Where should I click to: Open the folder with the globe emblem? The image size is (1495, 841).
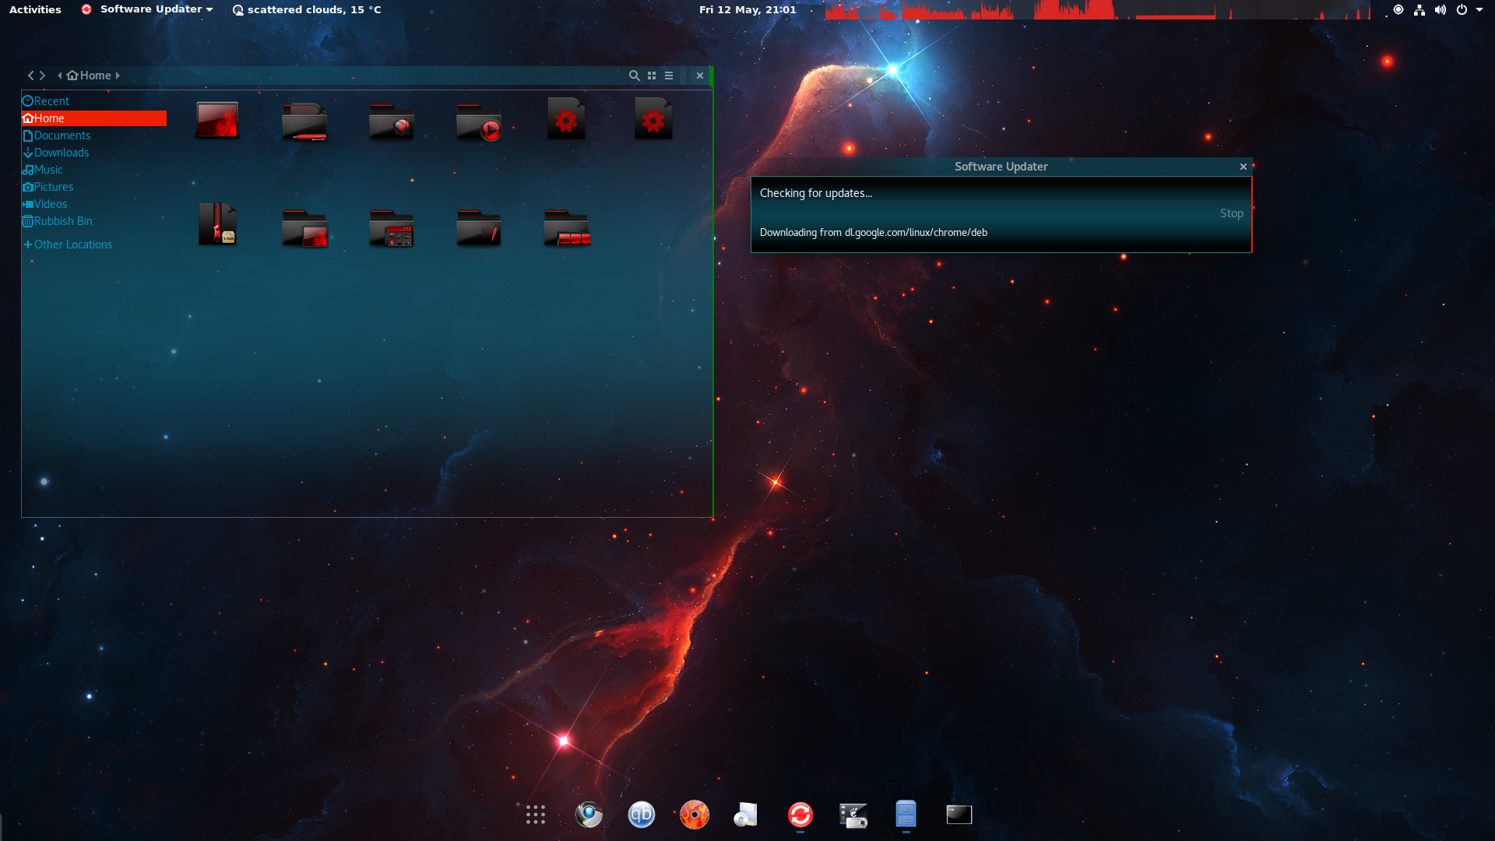click(392, 121)
